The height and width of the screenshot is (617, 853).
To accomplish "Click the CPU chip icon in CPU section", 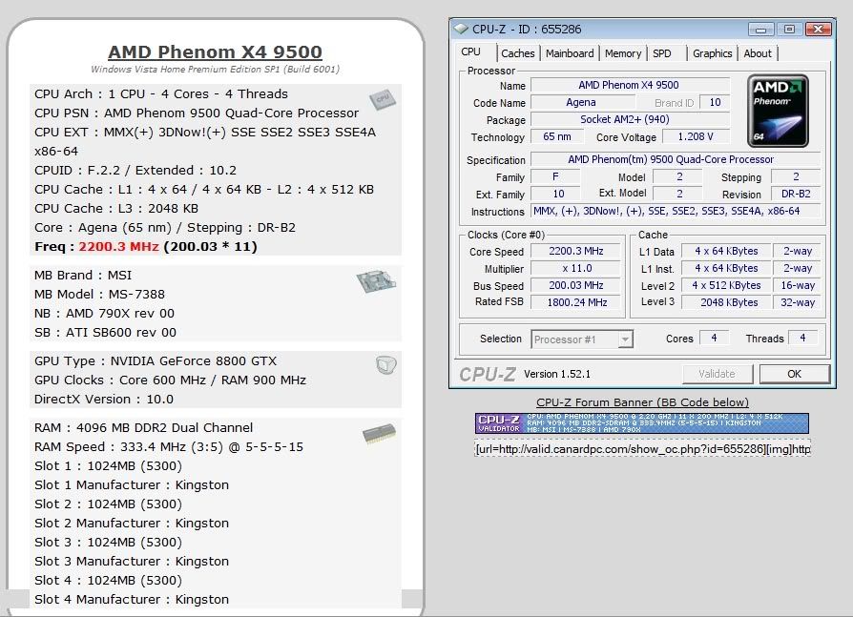I will pos(383,99).
